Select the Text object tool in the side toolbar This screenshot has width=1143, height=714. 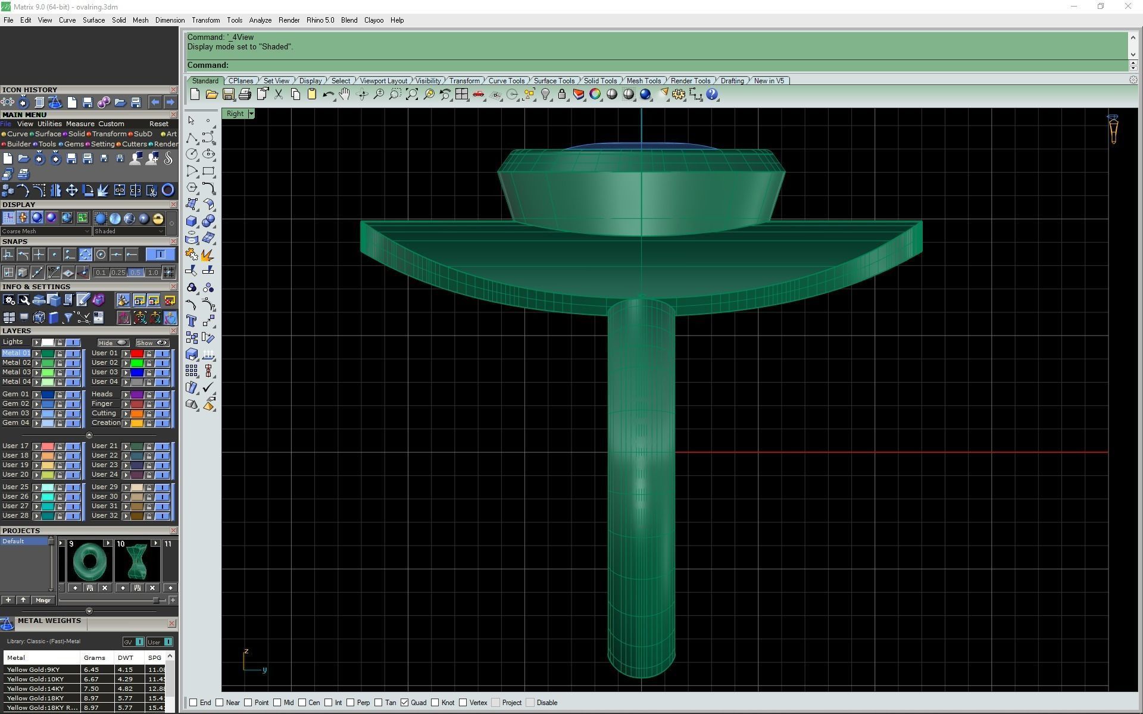tap(192, 321)
